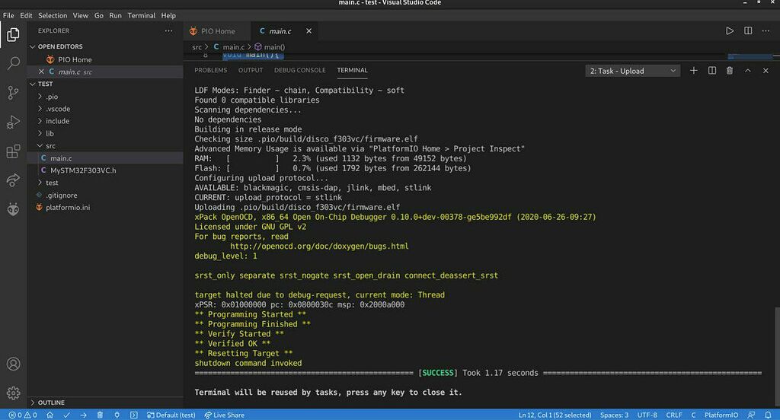
Task: Click PlatformIO Clean trash icon in status bar
Action: 100,415
